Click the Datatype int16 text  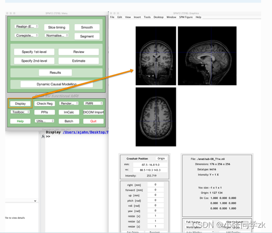pos(207,169)
